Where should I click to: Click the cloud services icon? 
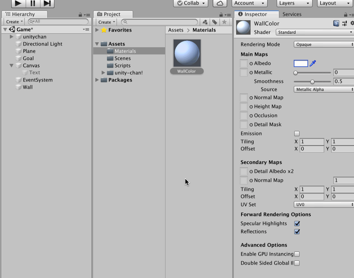[x=220, y=3]
